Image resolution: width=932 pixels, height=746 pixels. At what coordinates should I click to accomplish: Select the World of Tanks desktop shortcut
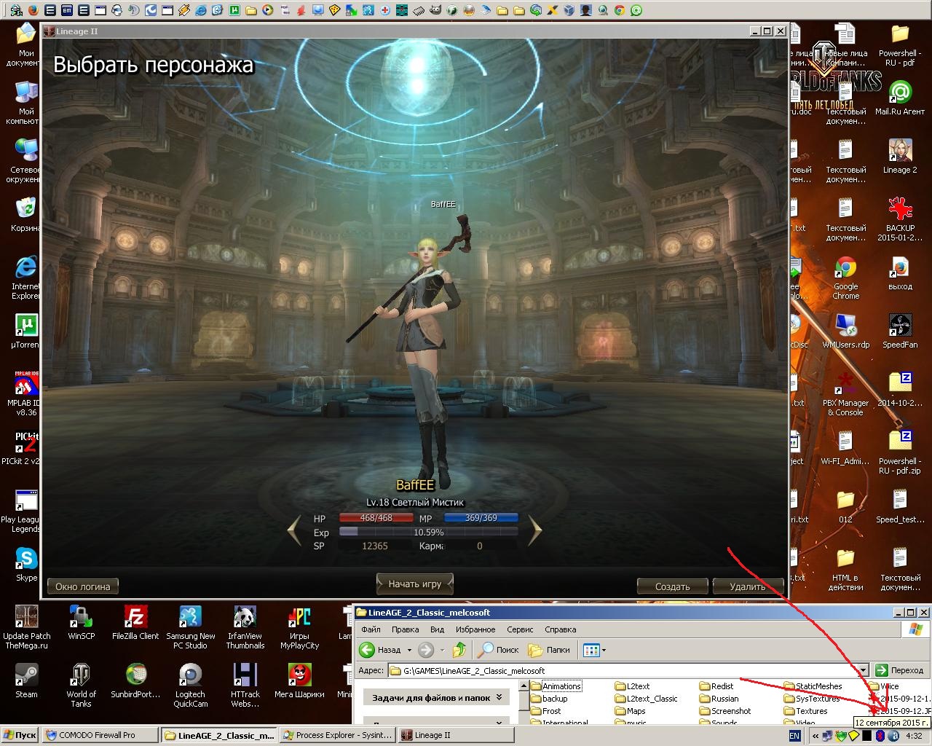click(x=81, y=685)
